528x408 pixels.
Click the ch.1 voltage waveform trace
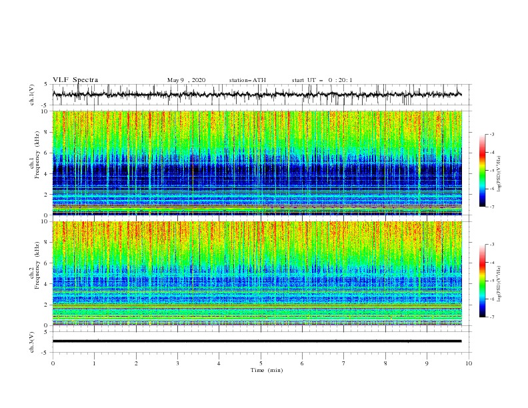pyautogui.click(x=257, y=95)
